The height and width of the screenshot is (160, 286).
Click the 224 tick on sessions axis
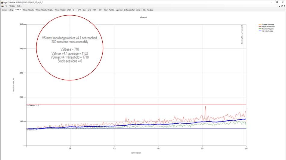[x=202, y=149]
